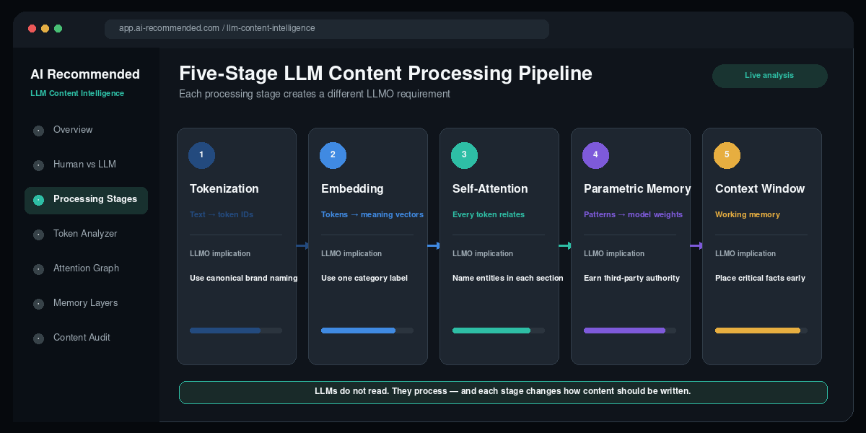Click the 'Patterns → model weights' subtitle
866x433 pixels.
click(x=634, y=215)
